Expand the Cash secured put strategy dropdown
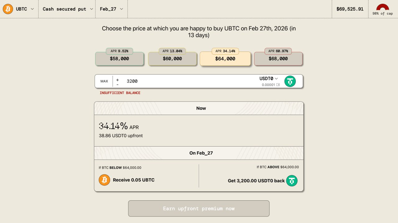Viewport: 398px width, 223px height. coord(68,9)
